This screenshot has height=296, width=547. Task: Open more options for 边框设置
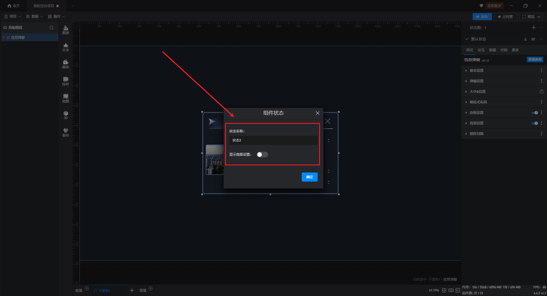click(x=541, y=112)
